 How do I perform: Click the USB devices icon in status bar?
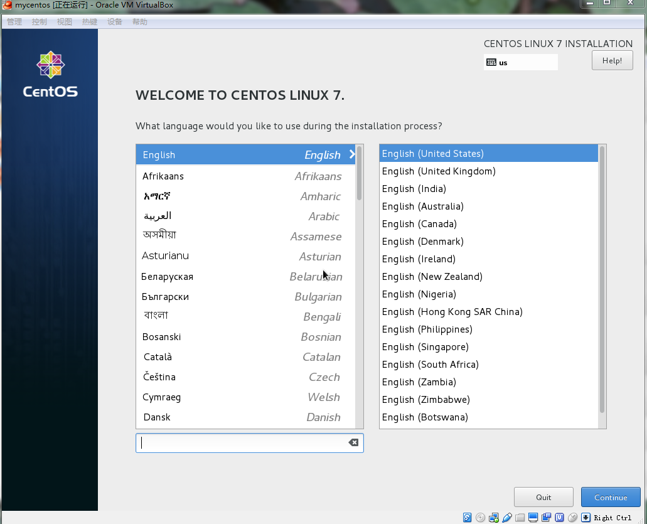[506, 517]
